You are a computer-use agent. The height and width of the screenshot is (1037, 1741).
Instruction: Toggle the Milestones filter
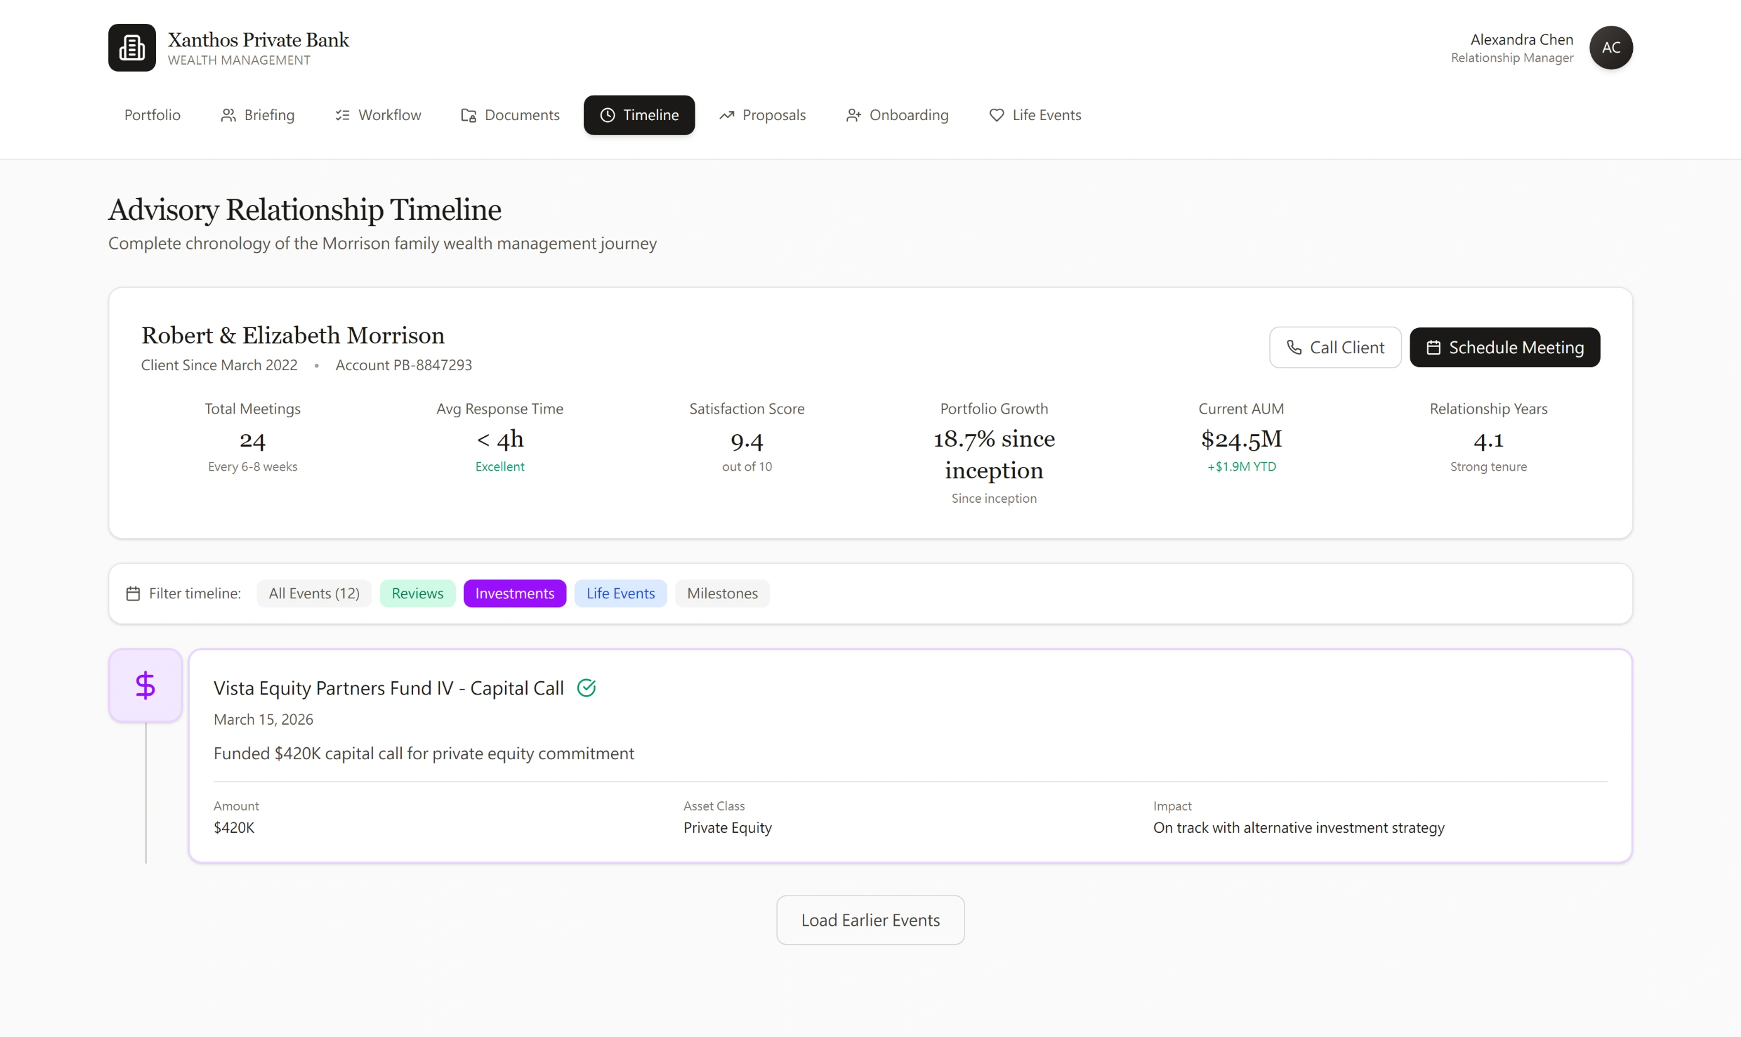[722, 593]
